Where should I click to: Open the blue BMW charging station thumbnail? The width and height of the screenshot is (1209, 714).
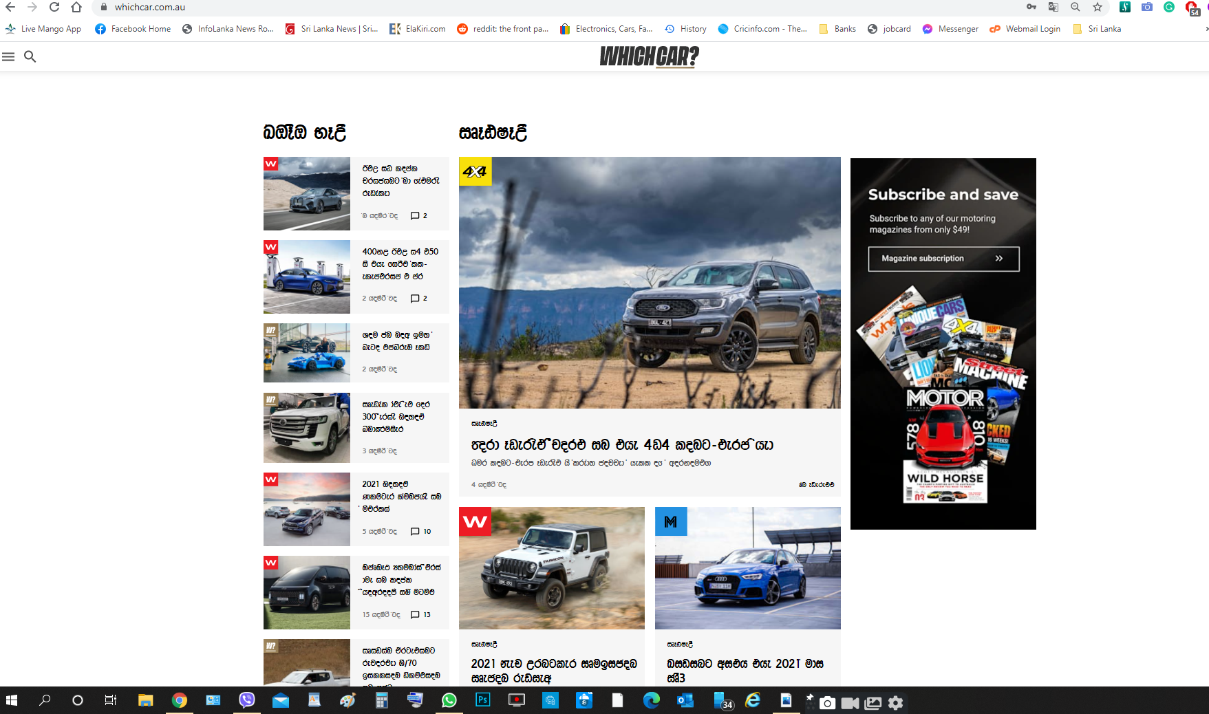tap(307, 277)
